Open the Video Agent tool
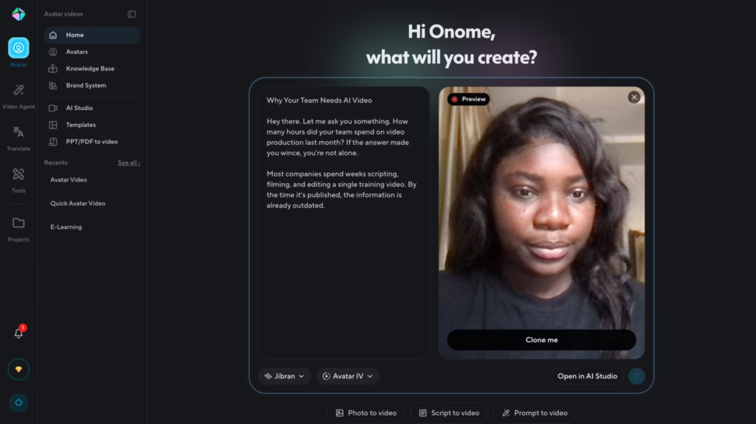Image resolution: width=756 pixels, height=424 pixels. pyautogui.click(x=18, y=96)
